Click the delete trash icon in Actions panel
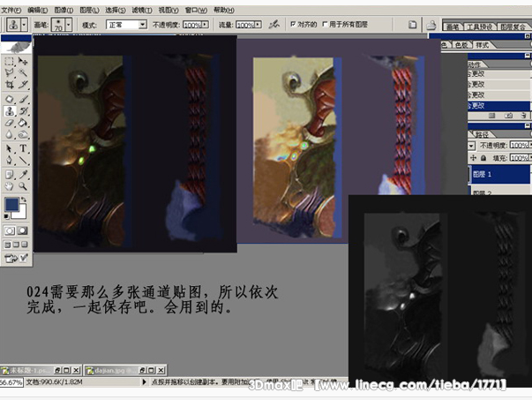Screen dimensions: 532x400 click(523, 116)
